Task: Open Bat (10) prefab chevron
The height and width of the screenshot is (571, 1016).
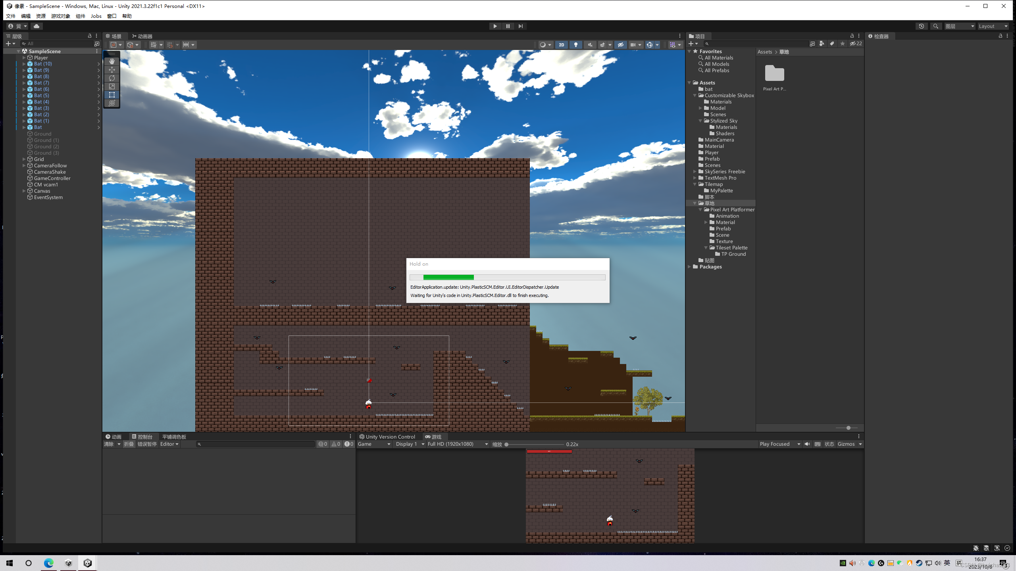Action: (x=98, y=64)
